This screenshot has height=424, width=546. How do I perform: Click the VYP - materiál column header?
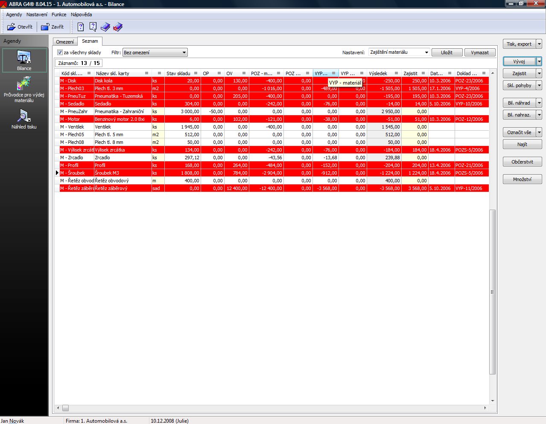[x=326, y=73]
